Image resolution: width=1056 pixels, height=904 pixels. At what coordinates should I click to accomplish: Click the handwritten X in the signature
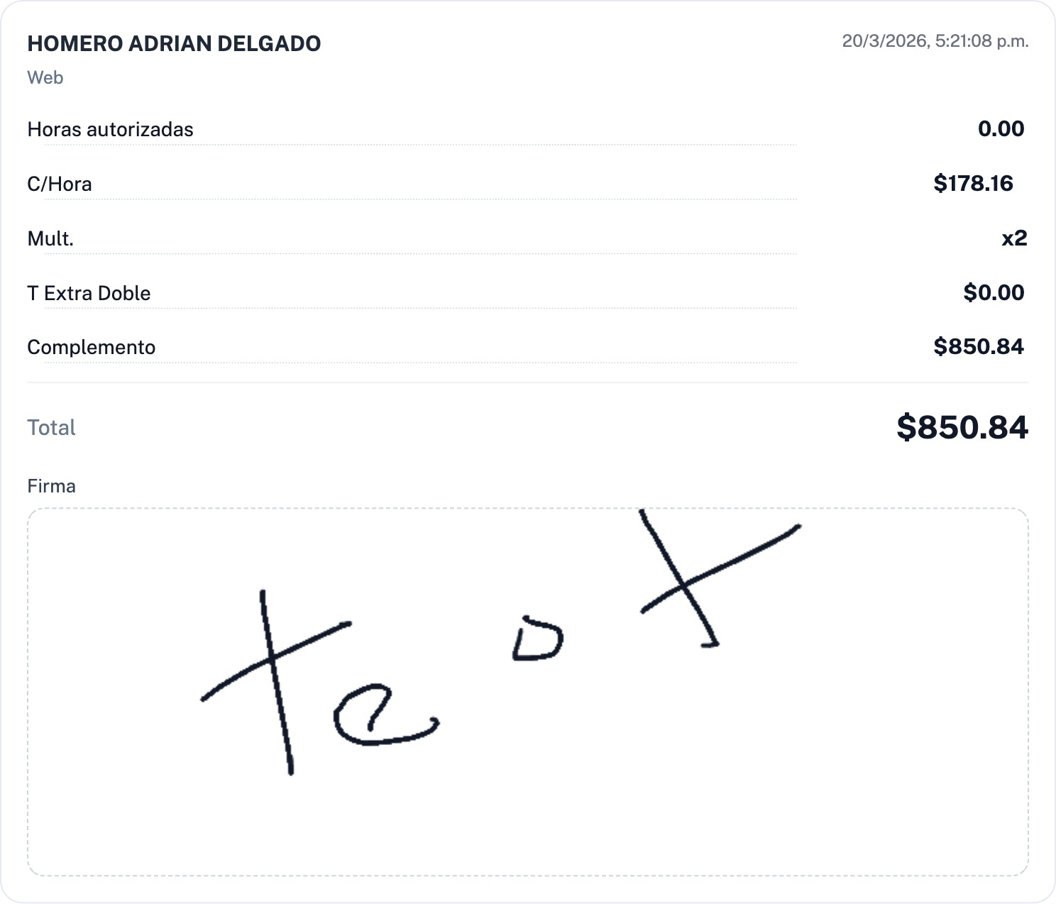tap(684, 585)
